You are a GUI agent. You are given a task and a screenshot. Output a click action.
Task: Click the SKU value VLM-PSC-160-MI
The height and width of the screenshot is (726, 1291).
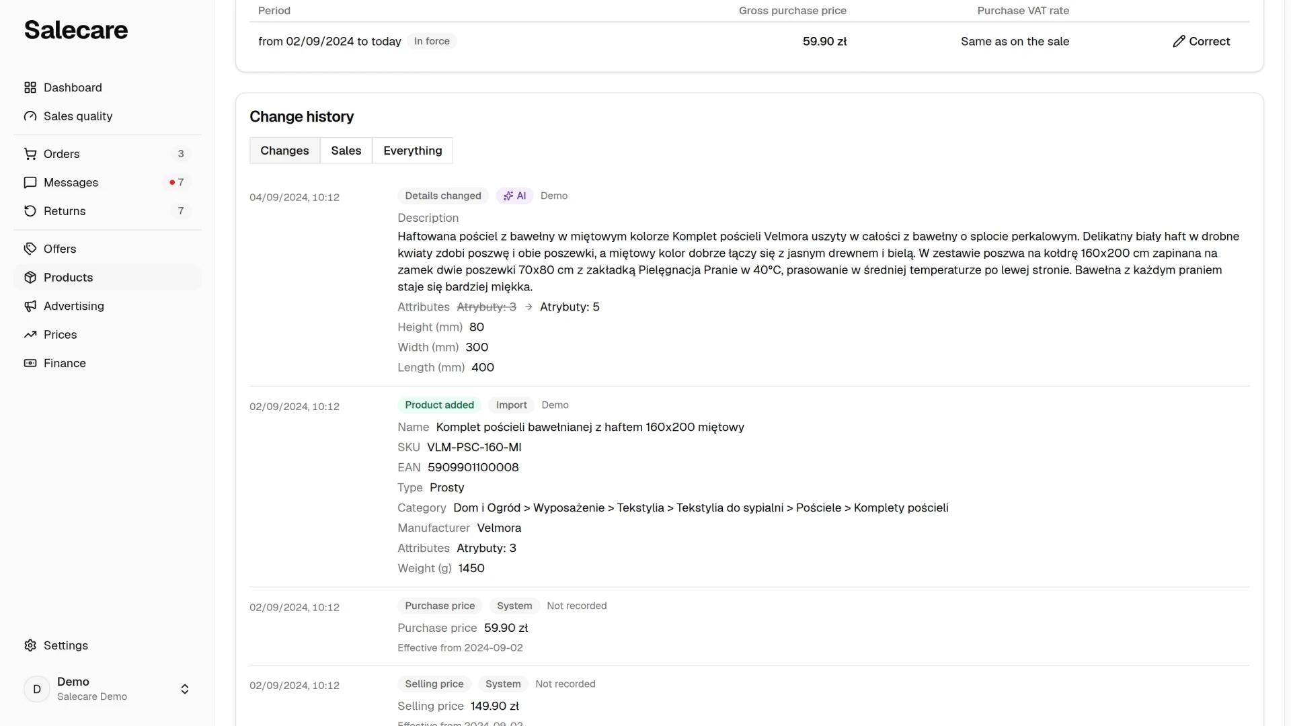(474, 447)
